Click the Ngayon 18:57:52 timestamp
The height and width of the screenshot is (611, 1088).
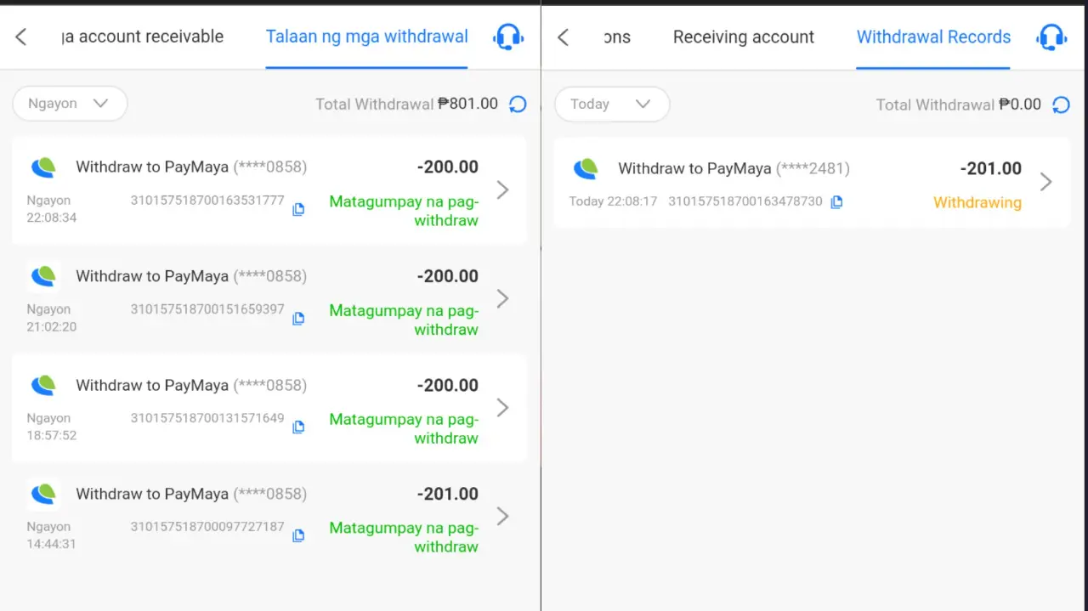point(51,427)
